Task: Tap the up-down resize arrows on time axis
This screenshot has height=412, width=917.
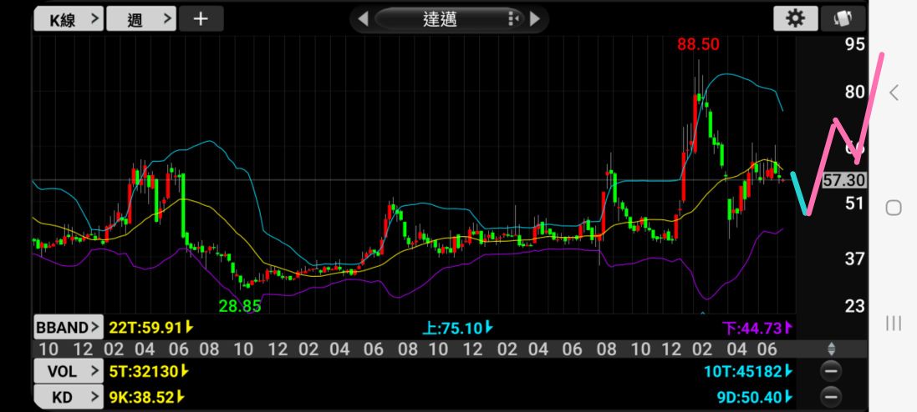Action: (x=831, y=349)
